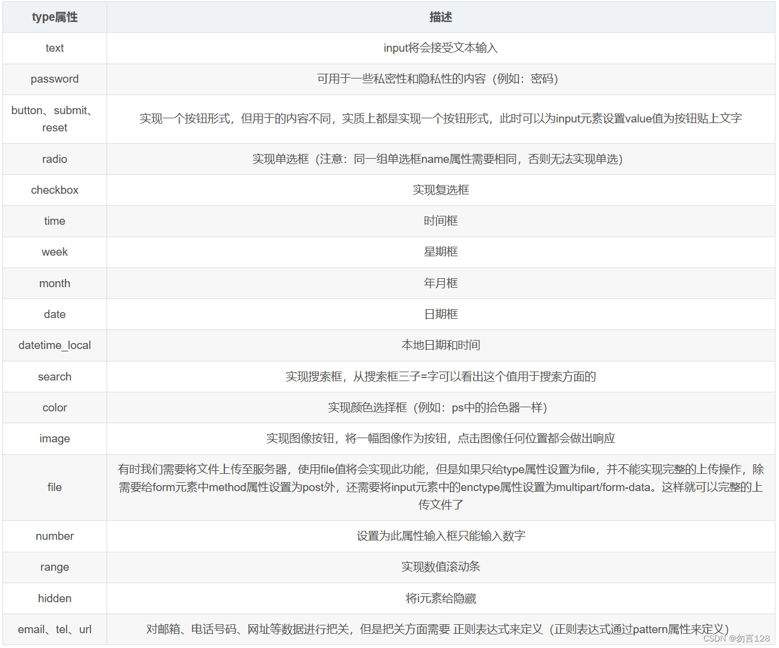Image resolution: width=779 pixels, height=648 pixels.
Task: Click the 'button、submit、reset' row label
Action: 54,119
